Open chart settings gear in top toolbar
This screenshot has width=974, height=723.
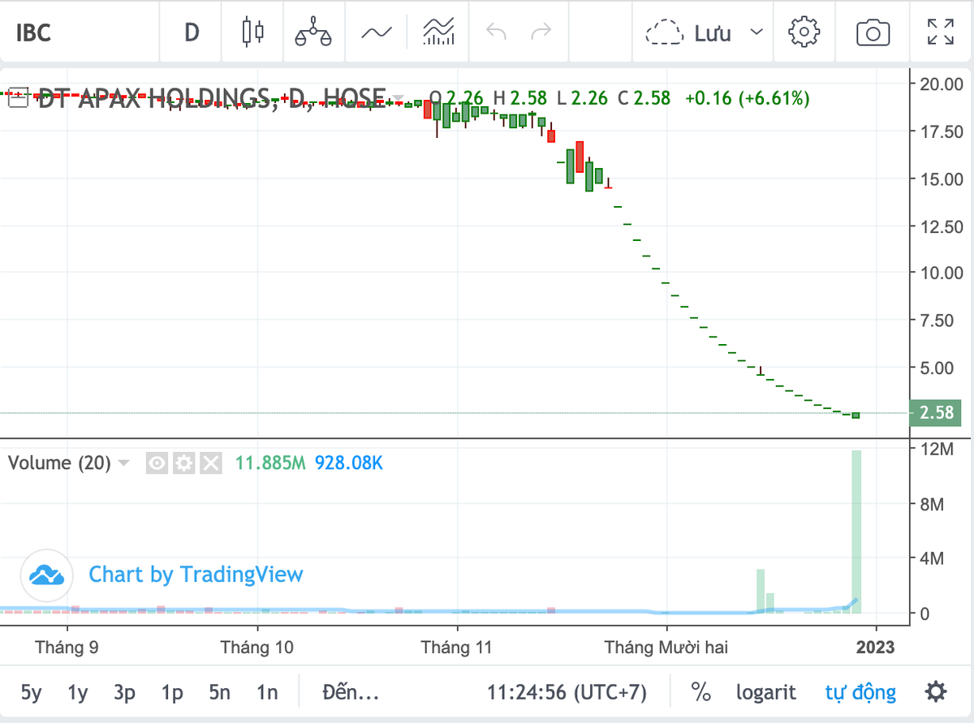point(804,32)
